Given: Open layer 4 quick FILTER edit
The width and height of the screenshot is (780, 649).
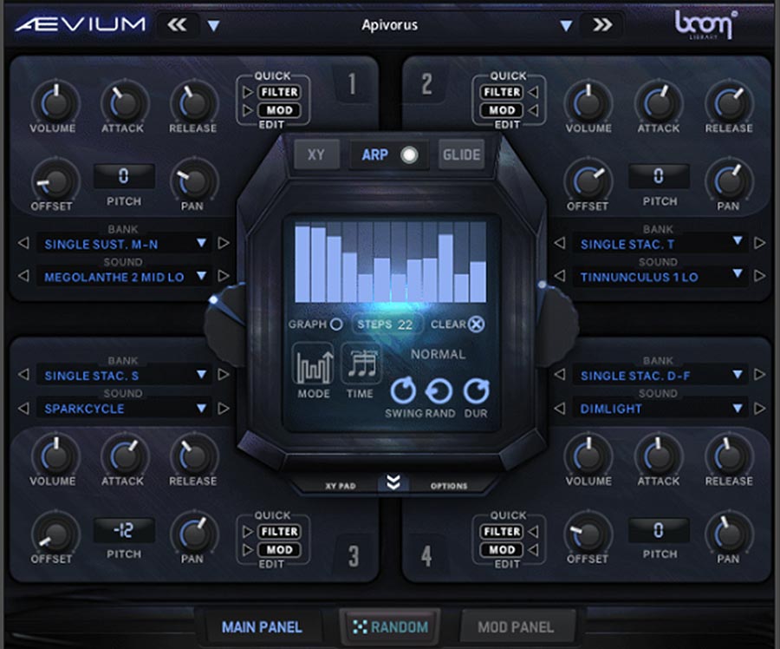Looking at the screenshot, I should point(502,532).
